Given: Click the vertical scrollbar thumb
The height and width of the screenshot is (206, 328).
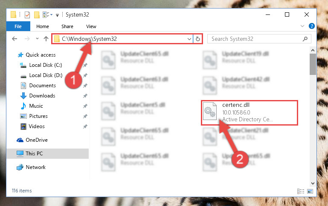Looking at the screenshot, I should coord(313,64).
